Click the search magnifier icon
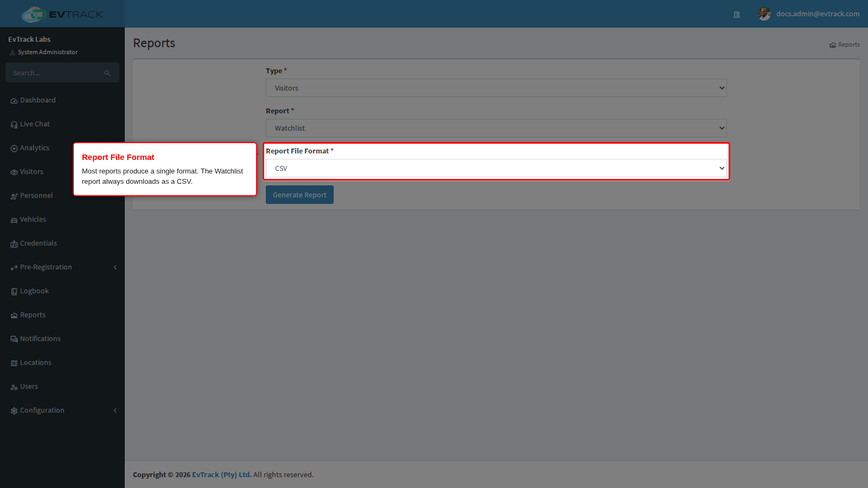The width and height of the screenshot is (868, 488). click(x=107, y=73)
